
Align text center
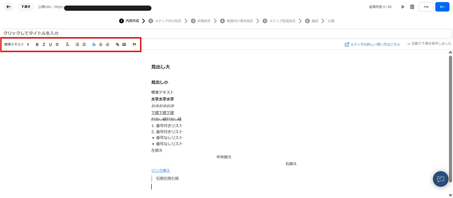click(x=101, y=45)
